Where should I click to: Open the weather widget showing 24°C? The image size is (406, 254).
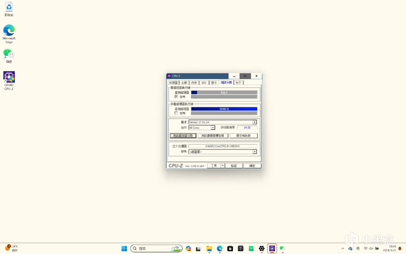pos(11,248)
